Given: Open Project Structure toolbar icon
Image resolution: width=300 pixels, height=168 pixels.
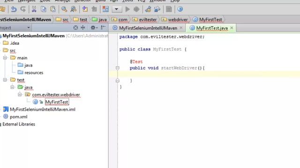Looking at the screenshot, I should [157, 9].
